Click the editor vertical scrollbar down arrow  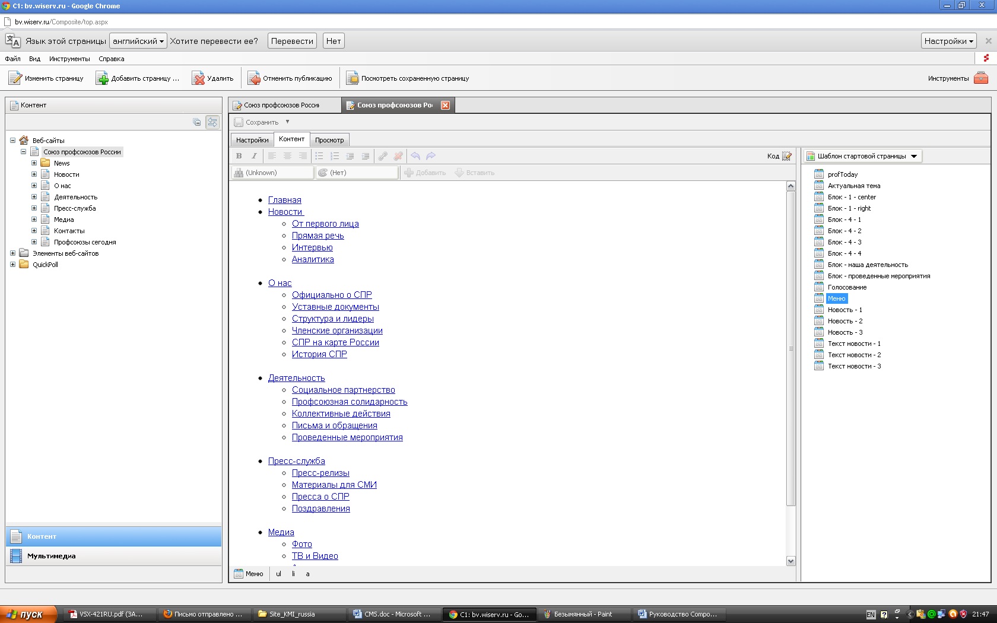790,561
